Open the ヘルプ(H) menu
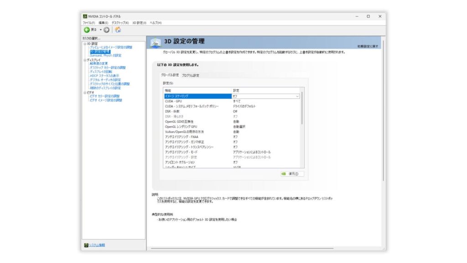Screen dimensions: 467x263 (x=156, y=23)
